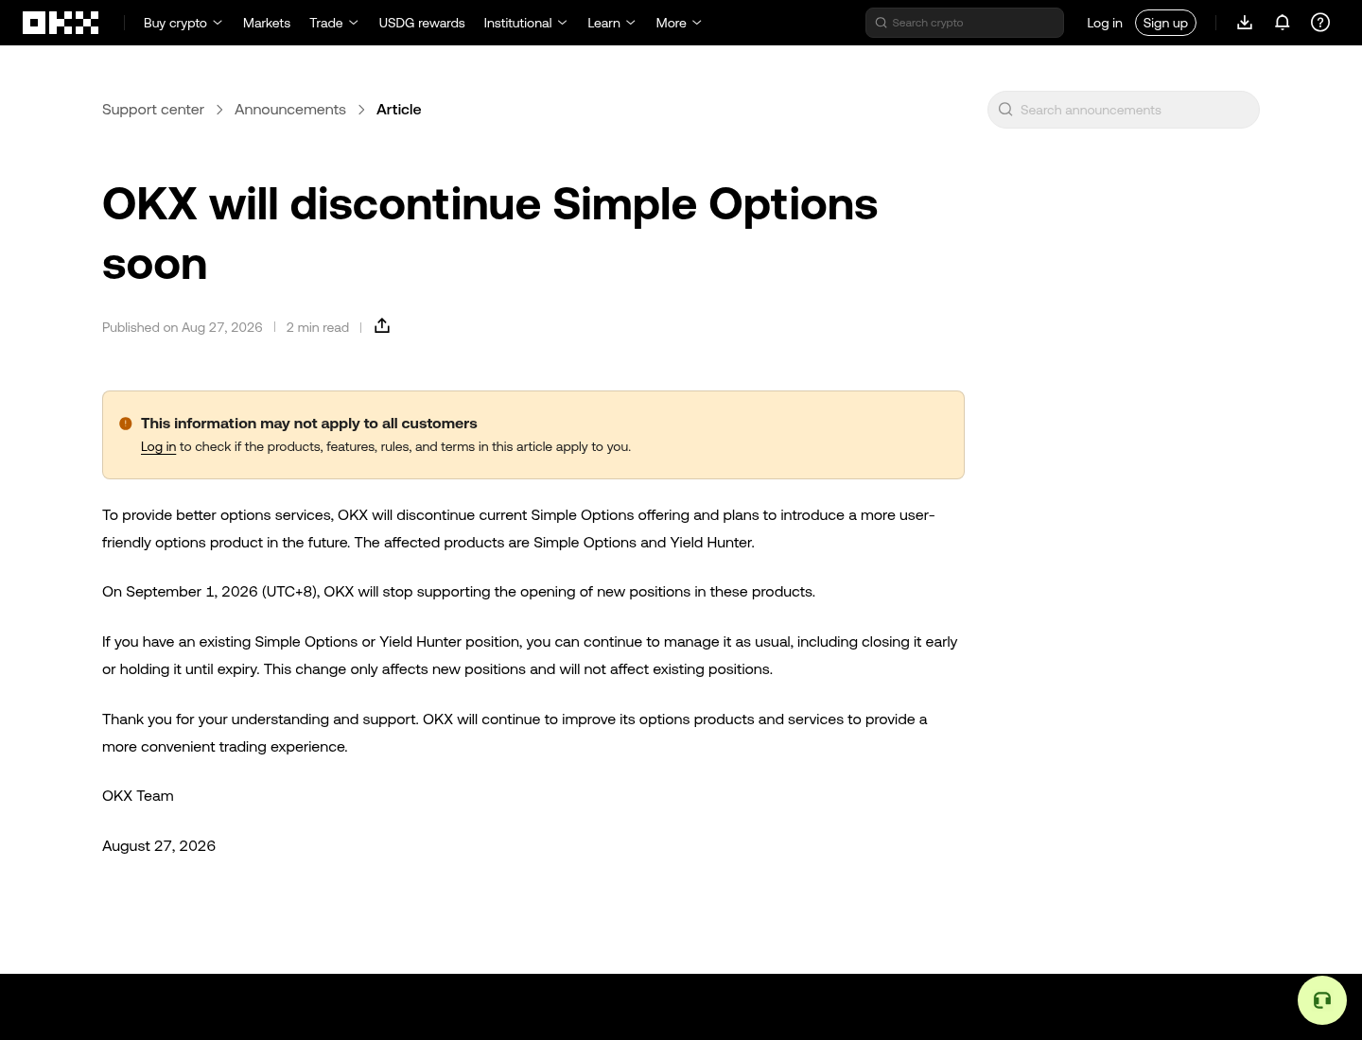
Task: Click the Sign up button
Action: [1165, 23]
